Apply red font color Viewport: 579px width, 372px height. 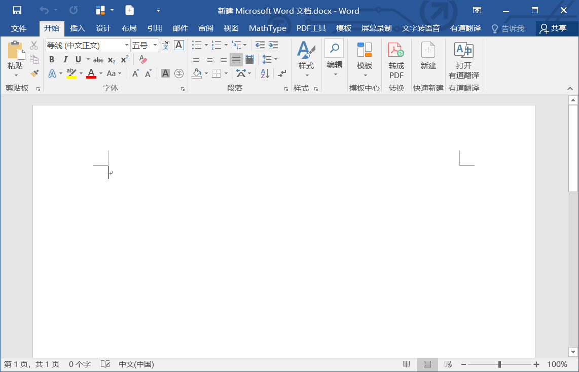(91, 73)
